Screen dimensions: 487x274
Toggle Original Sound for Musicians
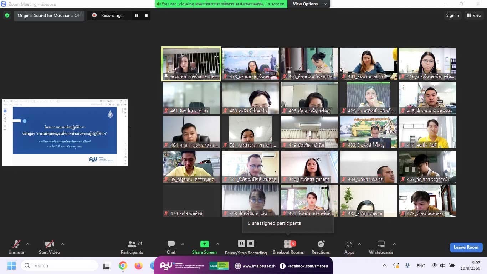pos(49,15)
